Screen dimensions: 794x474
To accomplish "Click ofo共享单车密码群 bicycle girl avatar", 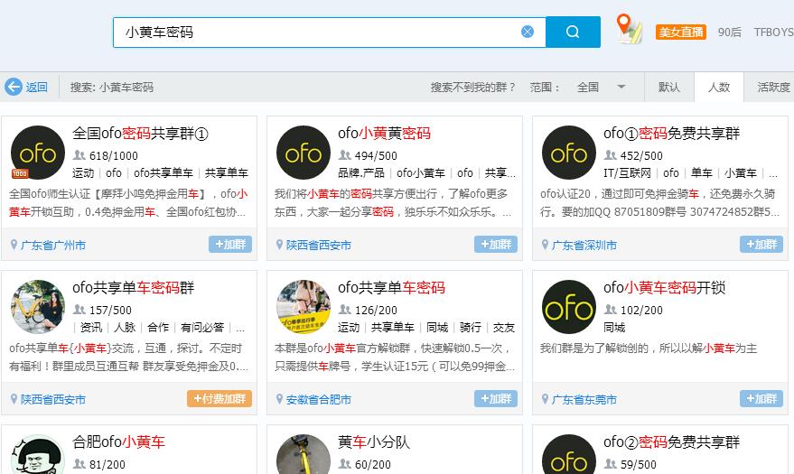I will click(x=38, y=307).
